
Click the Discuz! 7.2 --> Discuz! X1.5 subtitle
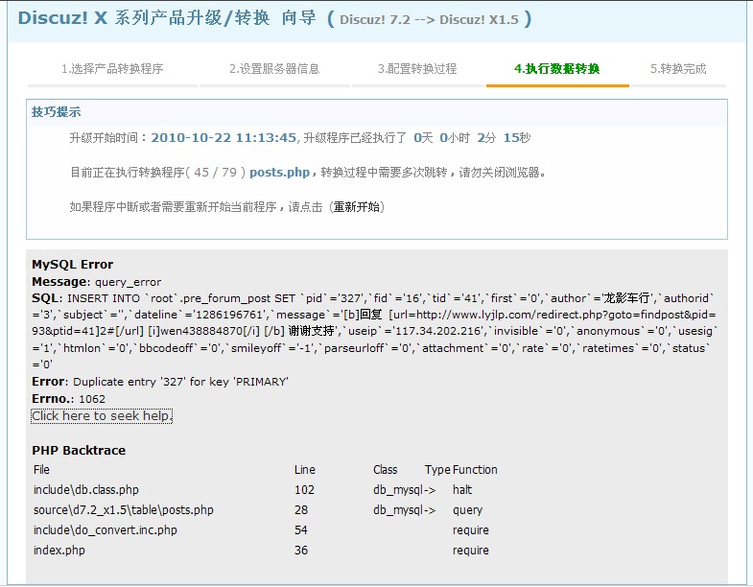coord(430,20)
